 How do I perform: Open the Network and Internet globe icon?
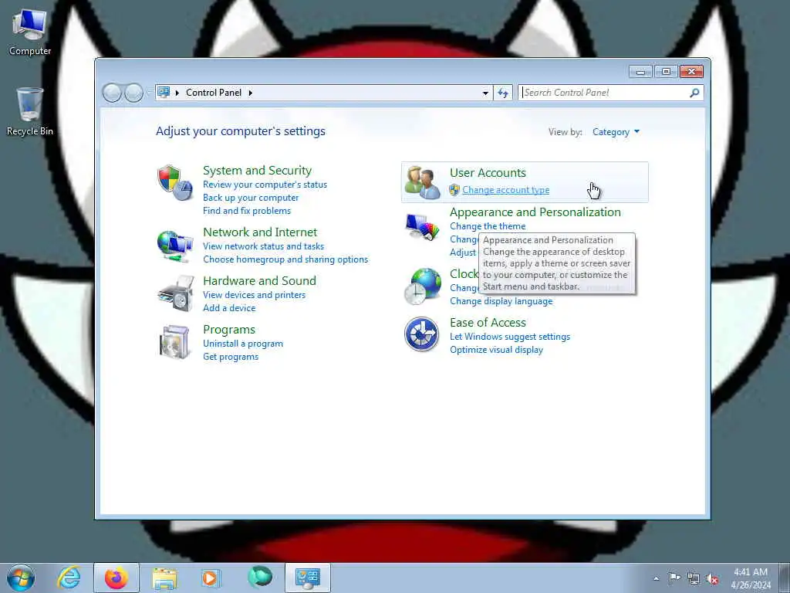[175, 246]
